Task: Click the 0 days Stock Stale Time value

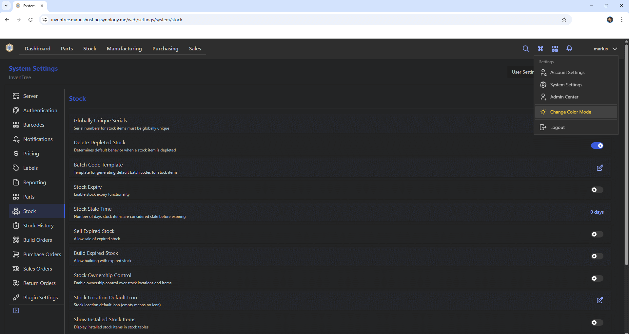Action: [x=597, y=212]
